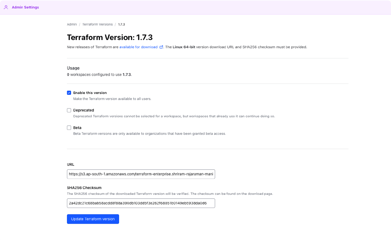The image size is (391, 240).
Task: Select the 1.7.3 breadcrumb item
Action: (x=121, y=24)
